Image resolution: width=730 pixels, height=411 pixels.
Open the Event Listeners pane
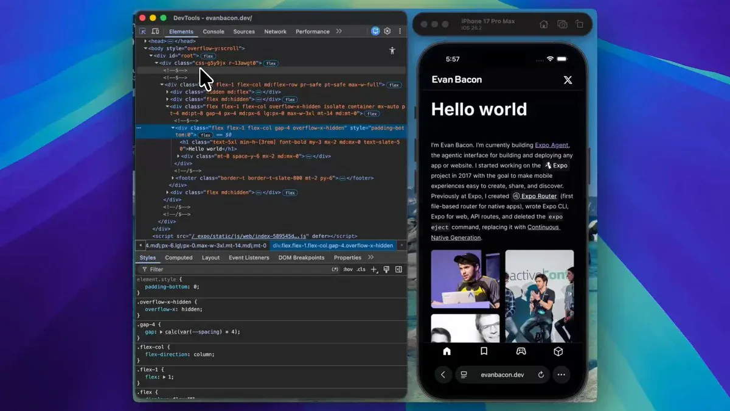coord(249,258)
